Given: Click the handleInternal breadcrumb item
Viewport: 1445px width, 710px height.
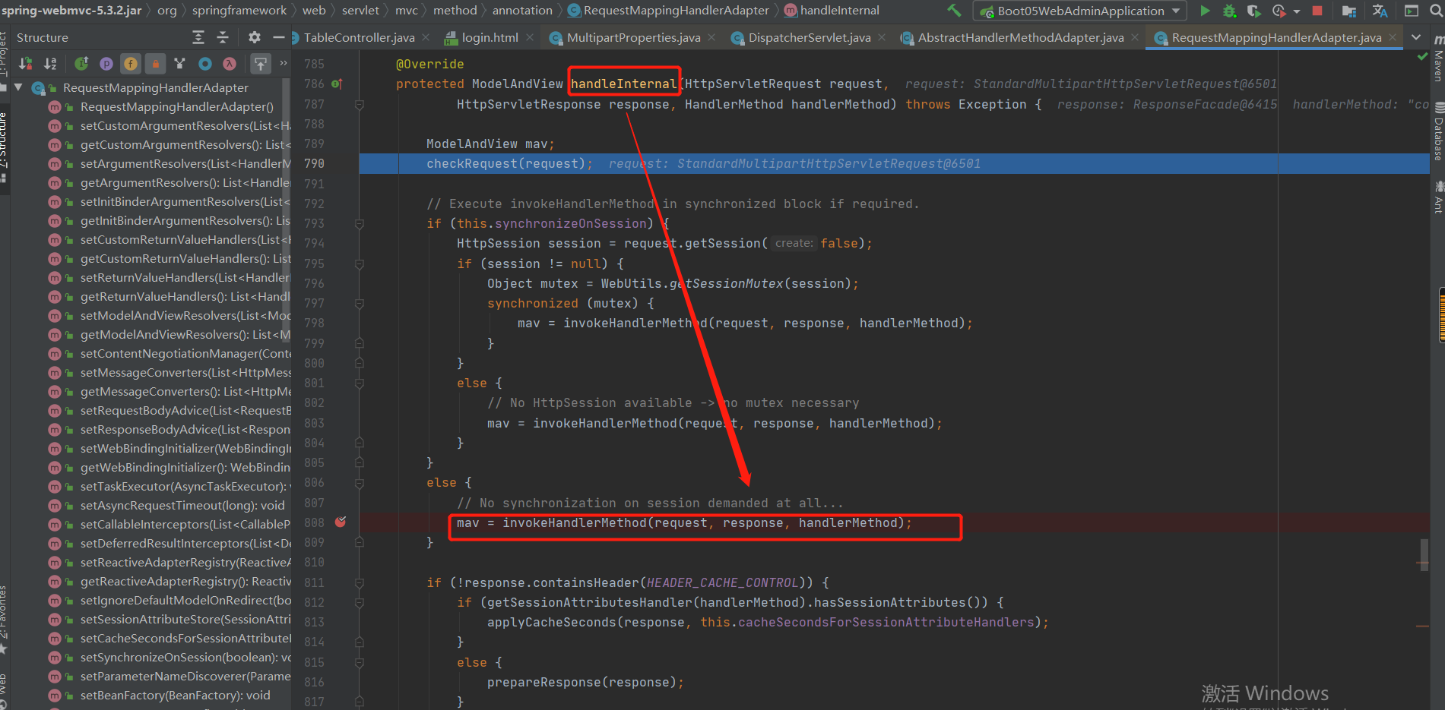Looking at the screenshot, I should click(x=832, y=11).
